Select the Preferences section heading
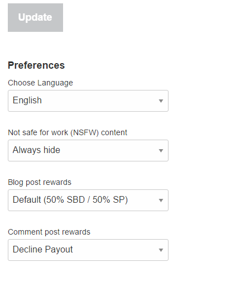 [x=36, y=65]
